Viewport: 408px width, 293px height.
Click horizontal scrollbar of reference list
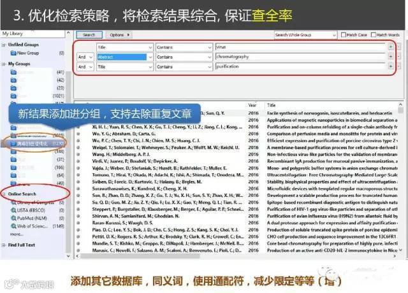140,256
